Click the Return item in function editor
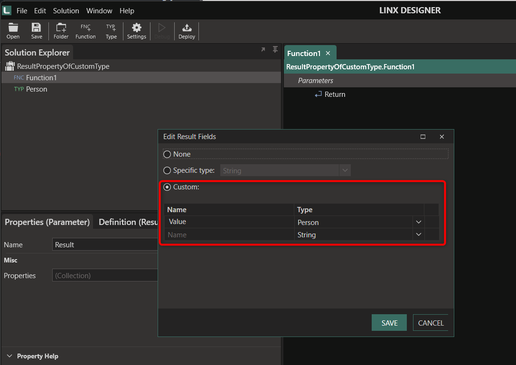516x365 pixels. coord(330,94)
